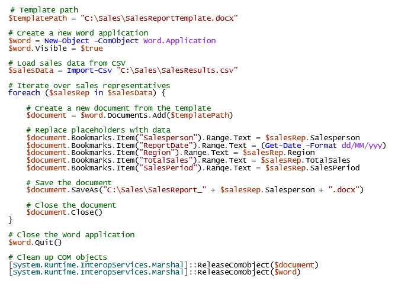Click ReleaseComObject($document) call
395x284 pixels.
pyautogui.click(x=258, y=265)
